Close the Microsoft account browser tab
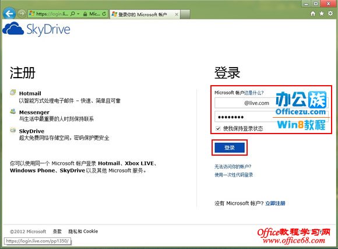The image size is (338, 249). coord(177,15)
